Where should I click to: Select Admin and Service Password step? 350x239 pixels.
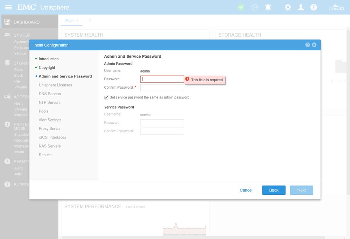(x=65, y=76)
